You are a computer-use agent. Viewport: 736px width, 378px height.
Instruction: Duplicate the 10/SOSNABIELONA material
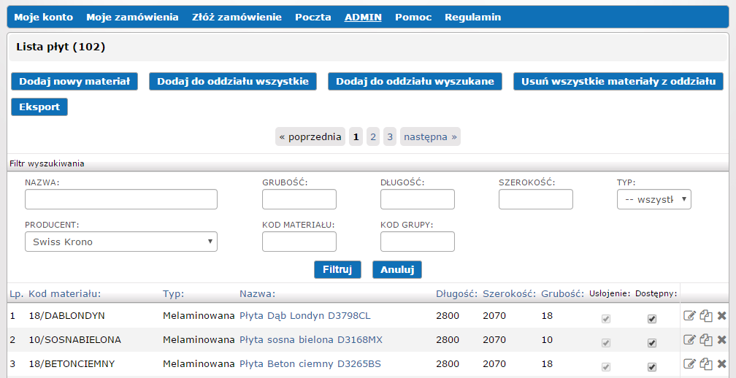[705, 340]
